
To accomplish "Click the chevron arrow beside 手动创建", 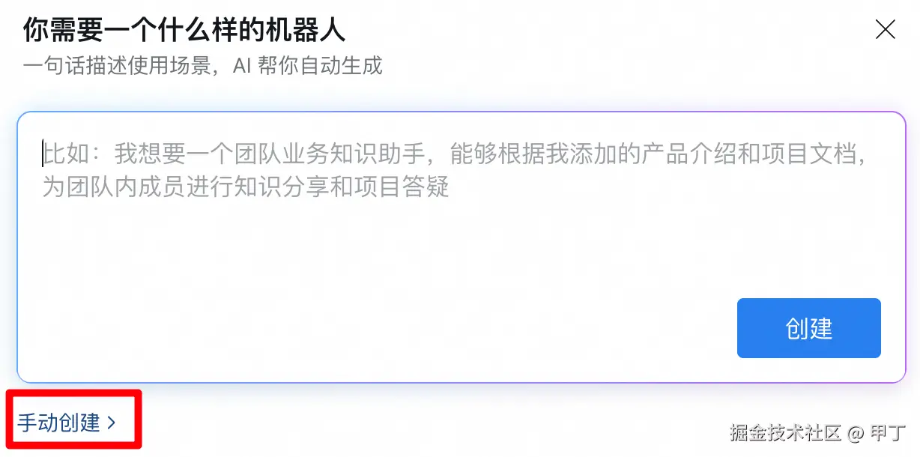I will point(111,423).
